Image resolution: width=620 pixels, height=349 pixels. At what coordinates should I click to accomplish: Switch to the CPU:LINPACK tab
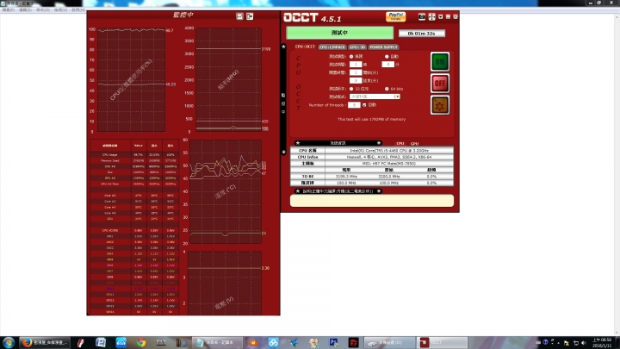click(332, 47)
